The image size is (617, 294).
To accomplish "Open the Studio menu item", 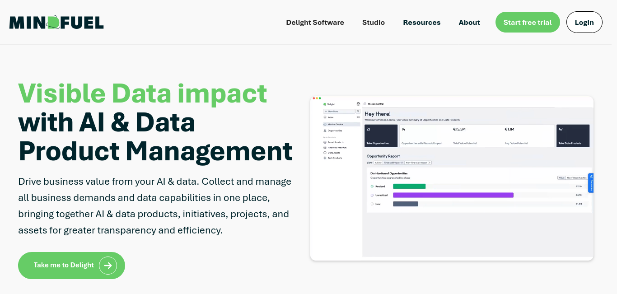I will click(374, 23).
